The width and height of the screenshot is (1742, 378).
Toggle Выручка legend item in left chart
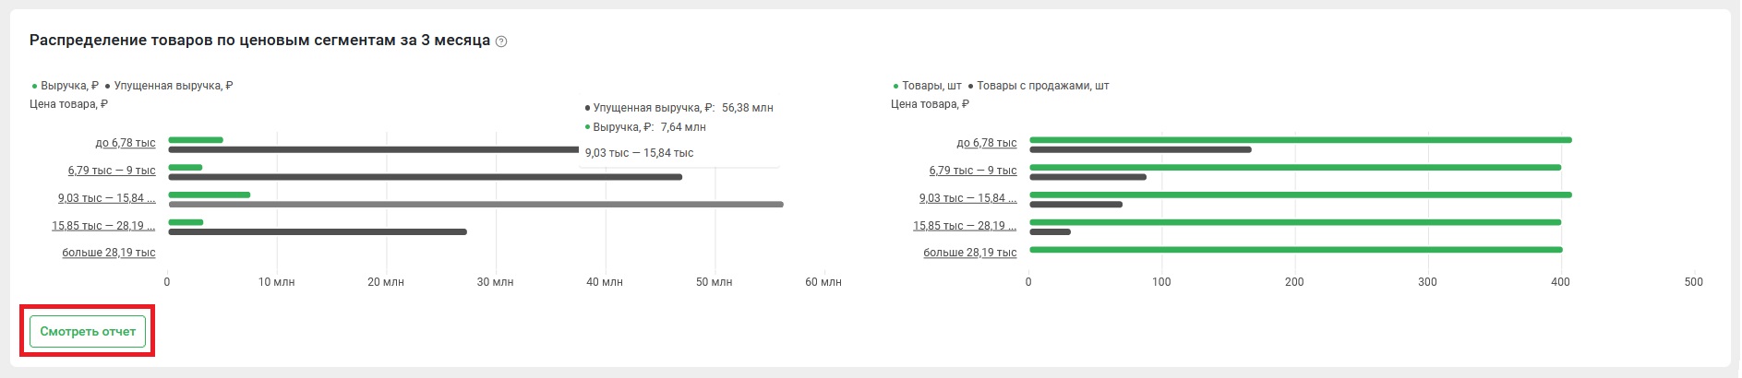pyautogui.click(x=65, y=86)
